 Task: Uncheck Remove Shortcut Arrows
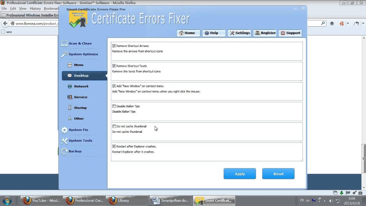(114, 46)
